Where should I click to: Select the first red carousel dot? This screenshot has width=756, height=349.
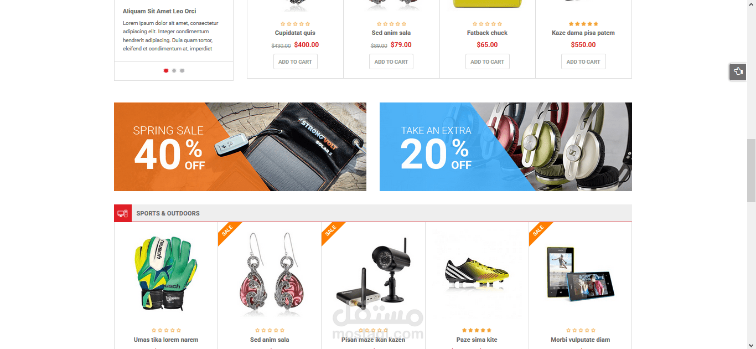pos(166,70)
